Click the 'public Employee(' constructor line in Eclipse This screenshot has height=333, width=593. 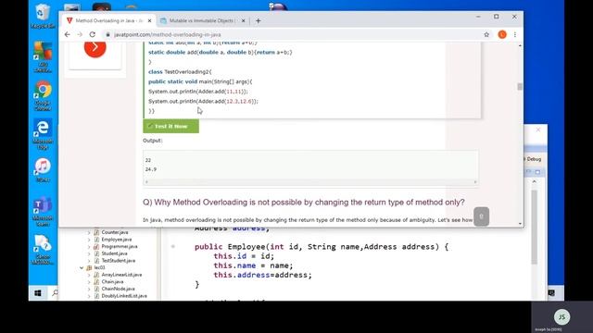[x=322, y=247]
